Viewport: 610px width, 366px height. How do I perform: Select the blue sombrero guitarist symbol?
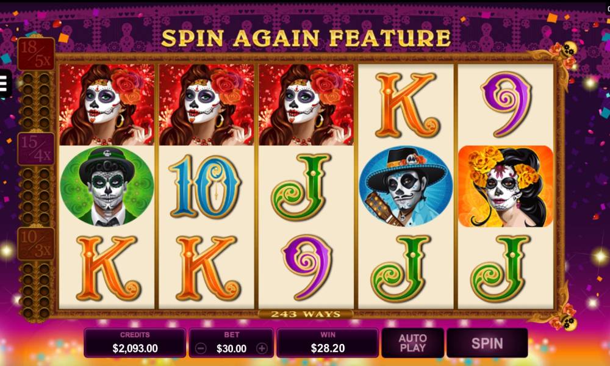406,186
